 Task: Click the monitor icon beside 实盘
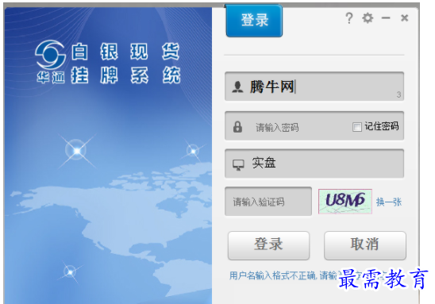238,165
